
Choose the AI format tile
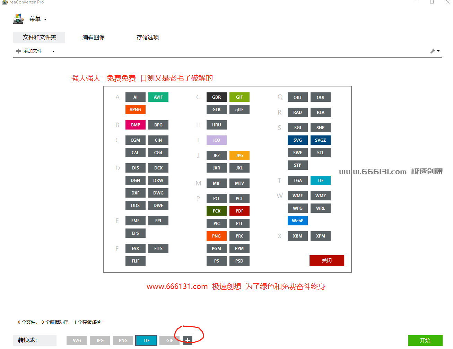pyautogui.click(x=136, y=97)
